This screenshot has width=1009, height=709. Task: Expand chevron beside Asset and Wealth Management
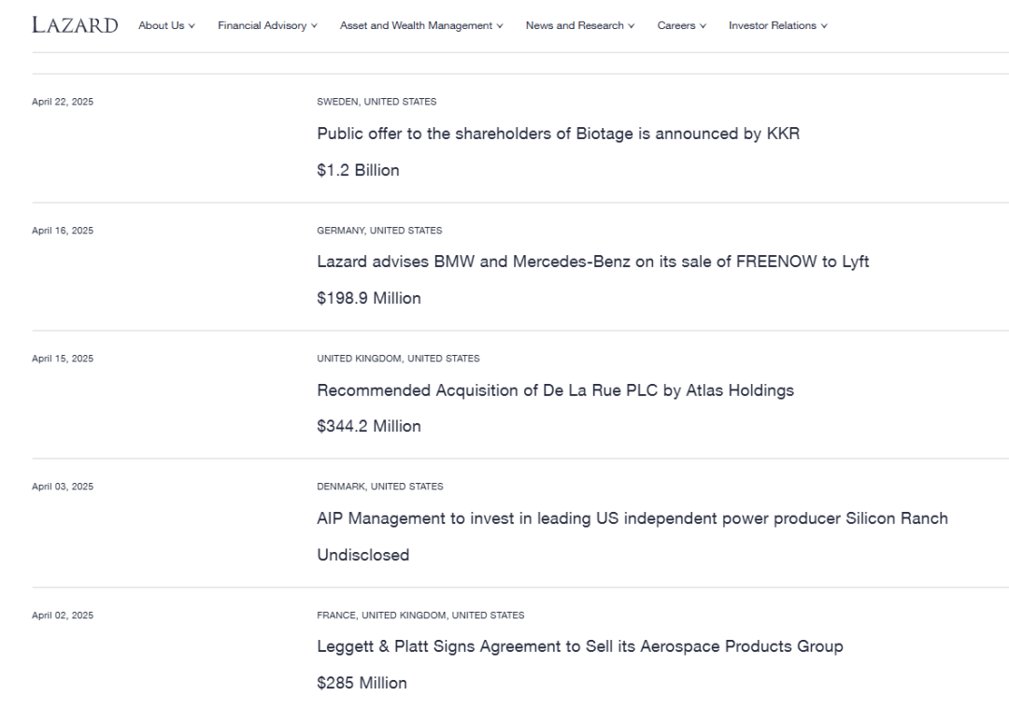[500, 26]
